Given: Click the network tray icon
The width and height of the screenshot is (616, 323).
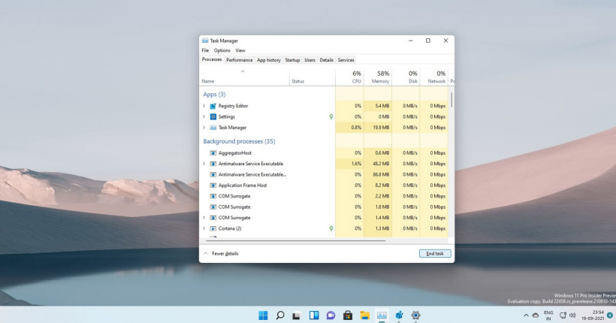Looking at the screenshot, I should point(563,315).
